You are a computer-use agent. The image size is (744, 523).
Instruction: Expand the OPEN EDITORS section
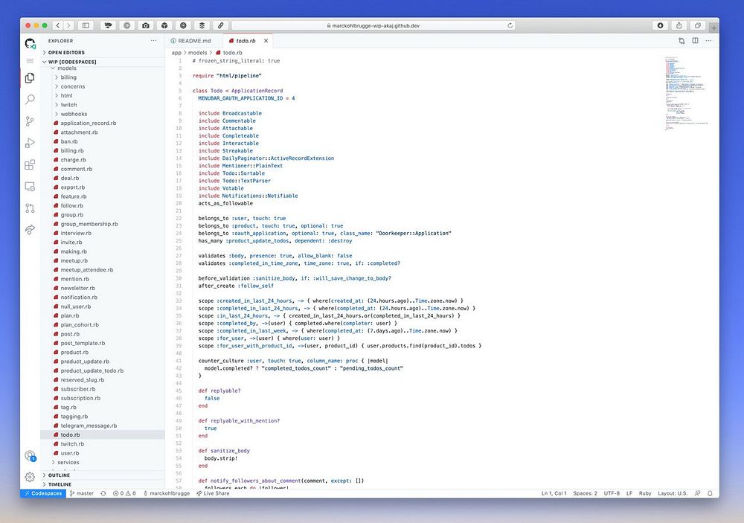67,53
